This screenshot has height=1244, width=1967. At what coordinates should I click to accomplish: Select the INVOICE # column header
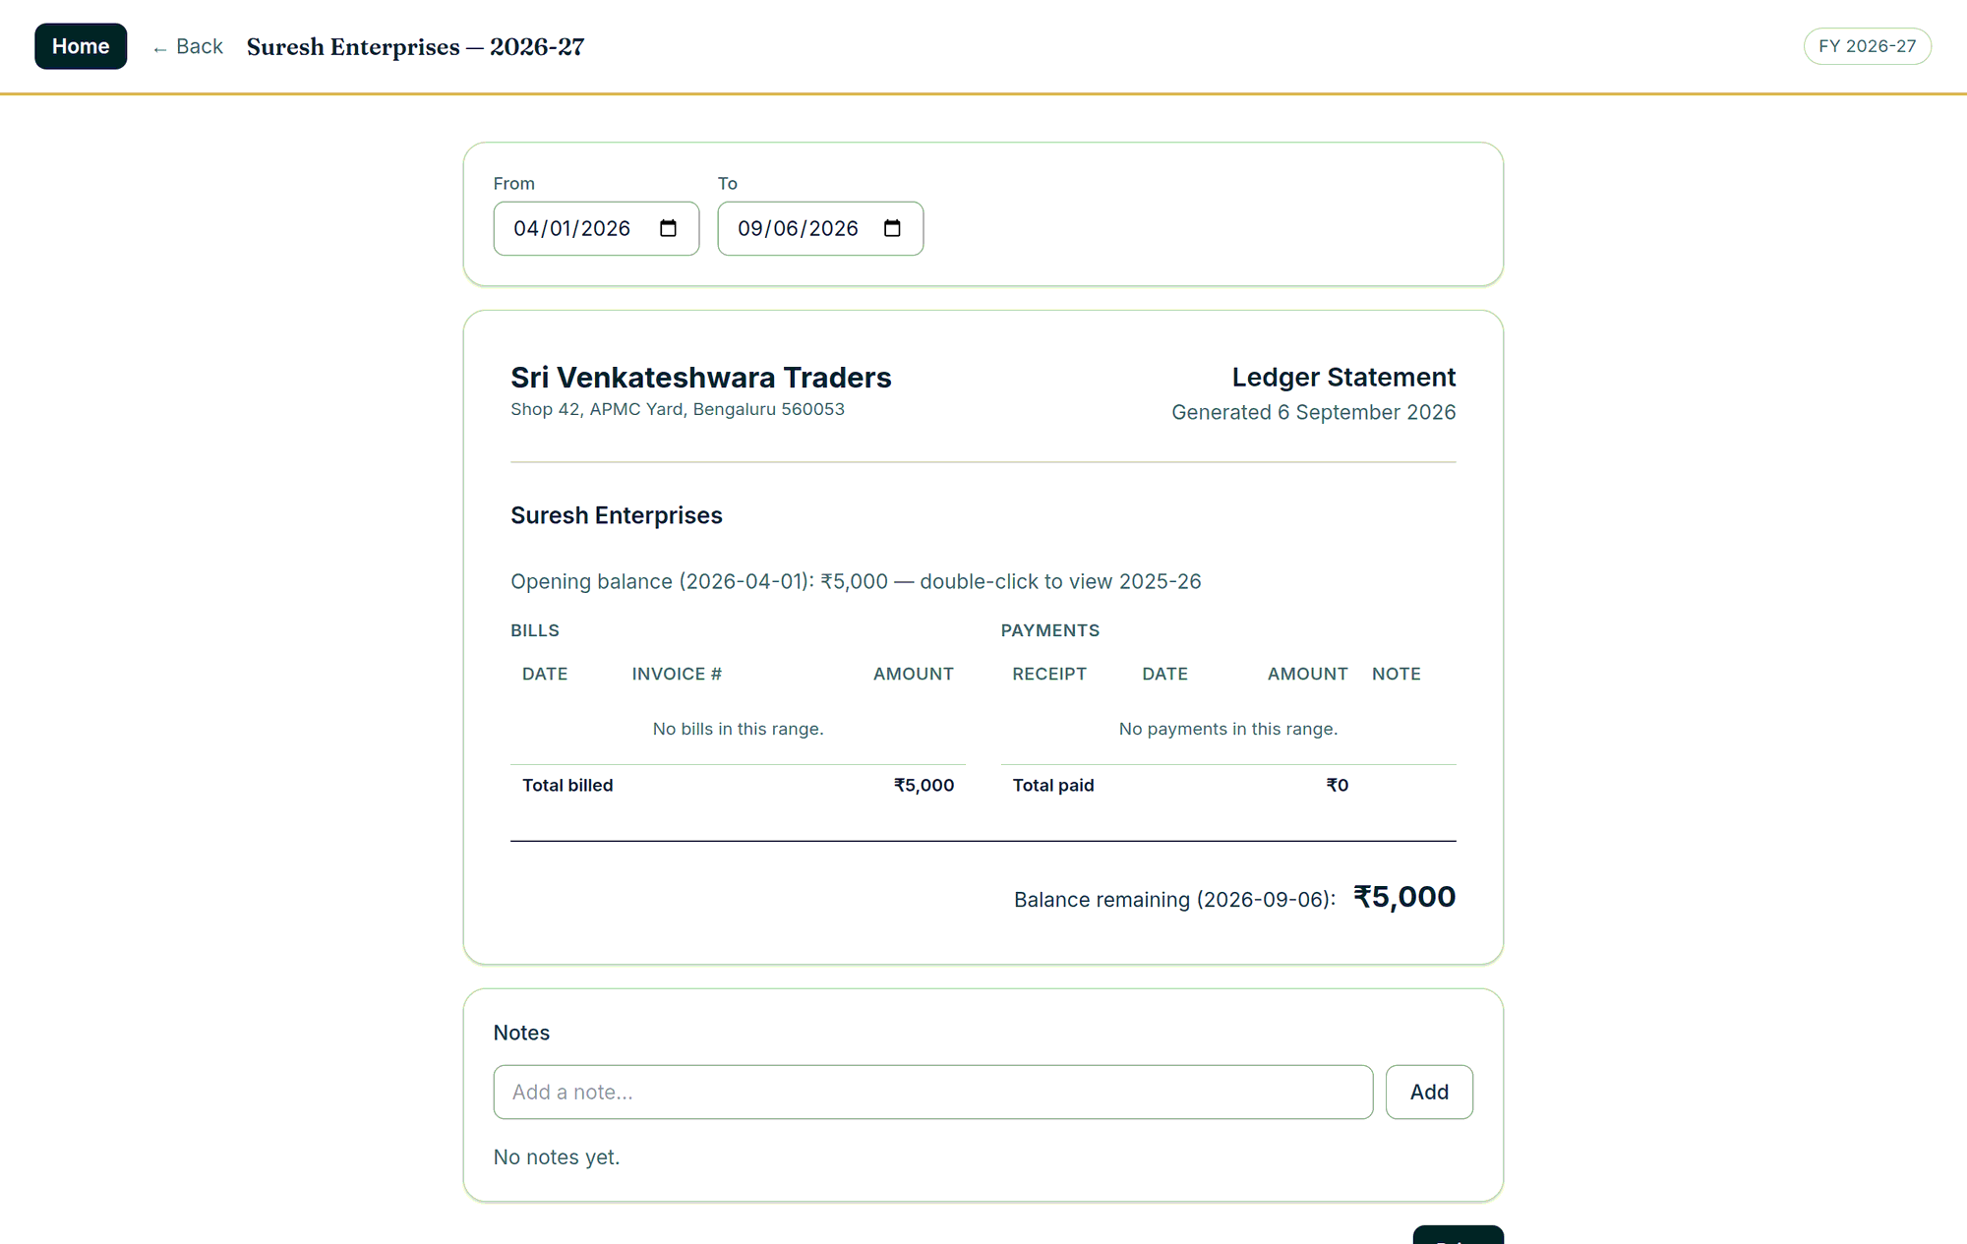pos(677,674)
